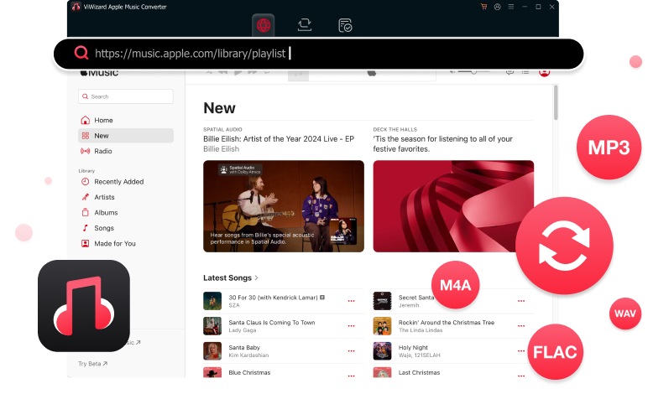Open Billie Eilish Artist of the Year thumbnail
Viewport: 648px width, 394px height.
click(x=284, y=206)
